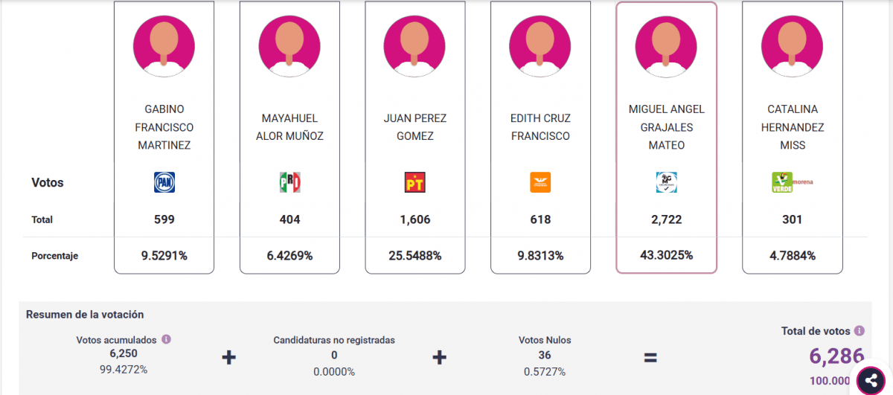Click info icon beside Total de votos
The width and height of the screenshot is (893, 395).
click(860, 331)
